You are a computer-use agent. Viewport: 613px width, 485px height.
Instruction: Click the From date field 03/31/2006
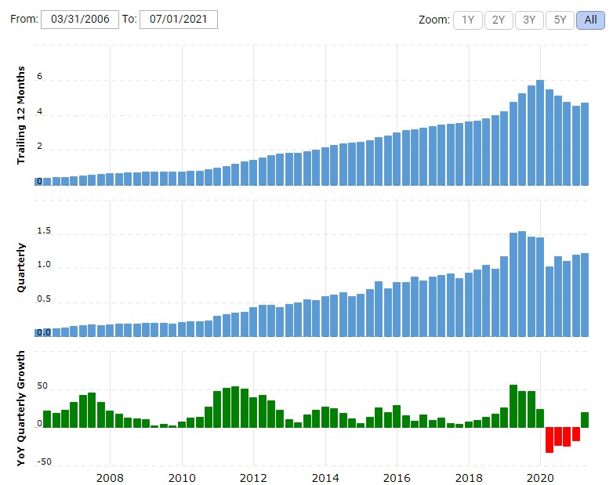click(x=80, y=19)
